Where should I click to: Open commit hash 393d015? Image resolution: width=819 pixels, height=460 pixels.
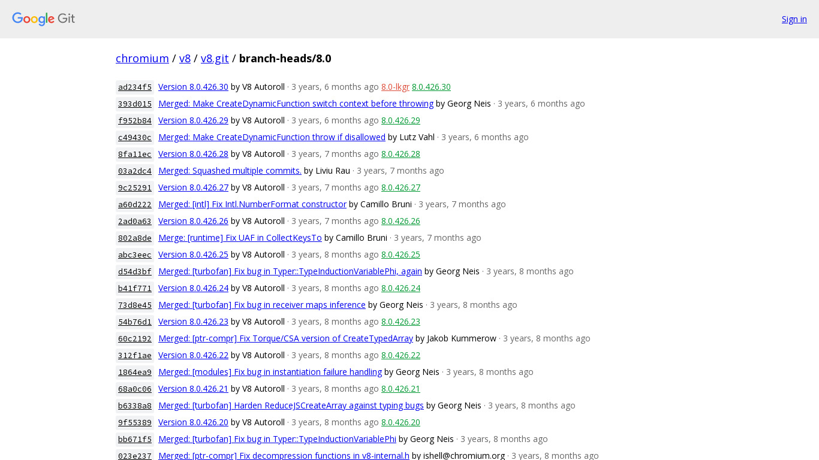coord(135,104)
